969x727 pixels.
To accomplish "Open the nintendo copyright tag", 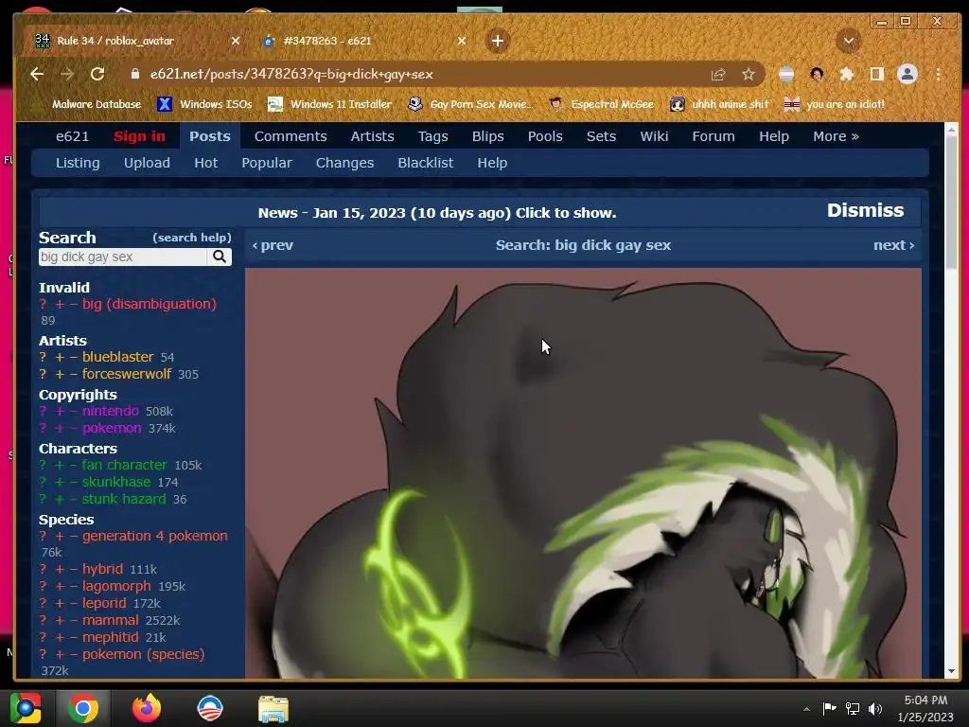I will click(111, 411).
